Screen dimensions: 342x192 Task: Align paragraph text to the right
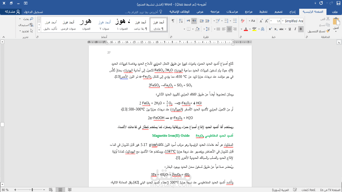click(x=235, y=29)
